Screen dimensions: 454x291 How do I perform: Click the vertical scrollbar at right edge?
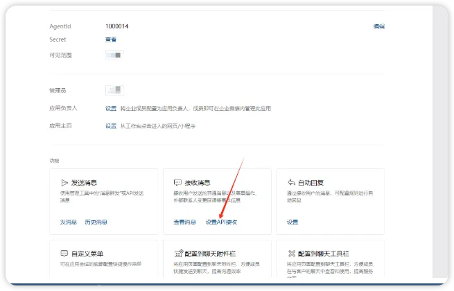tap(440, 142)
